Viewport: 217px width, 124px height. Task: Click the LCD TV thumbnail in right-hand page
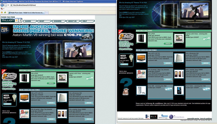tap(141, 58)
